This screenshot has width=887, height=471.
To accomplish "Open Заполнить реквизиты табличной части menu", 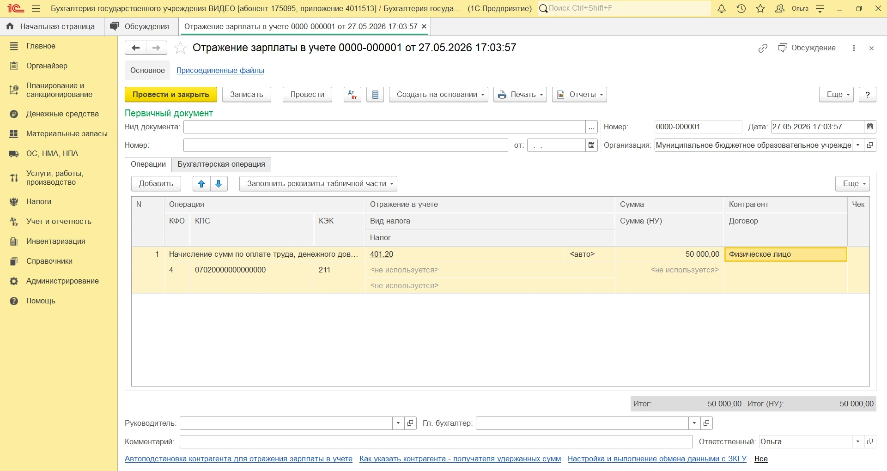I will pos(318,184).
